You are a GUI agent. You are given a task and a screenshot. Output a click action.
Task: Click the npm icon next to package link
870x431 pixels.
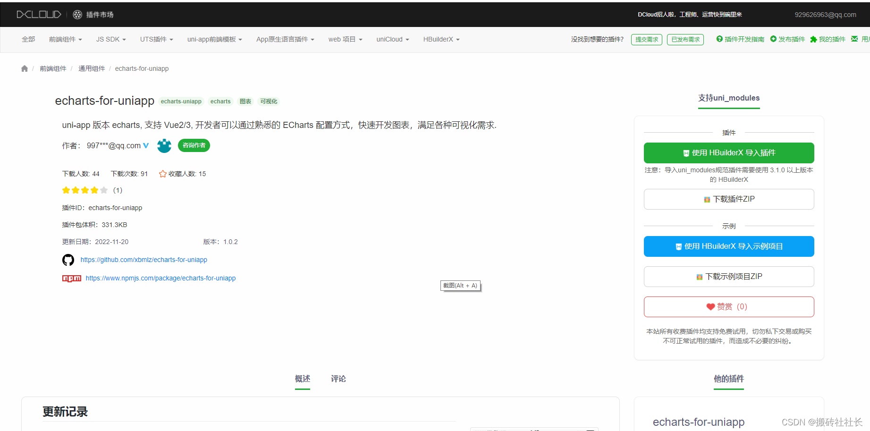[x=72, y=278]
